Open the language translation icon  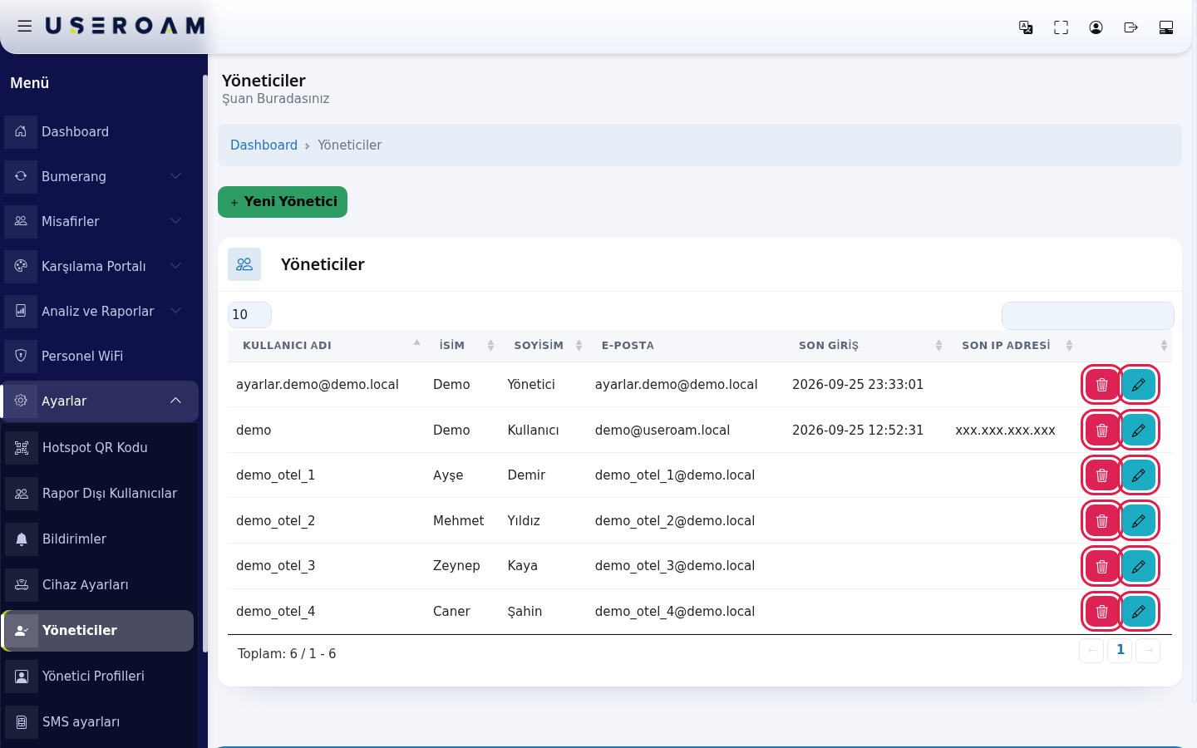(x=1026, y=27)
